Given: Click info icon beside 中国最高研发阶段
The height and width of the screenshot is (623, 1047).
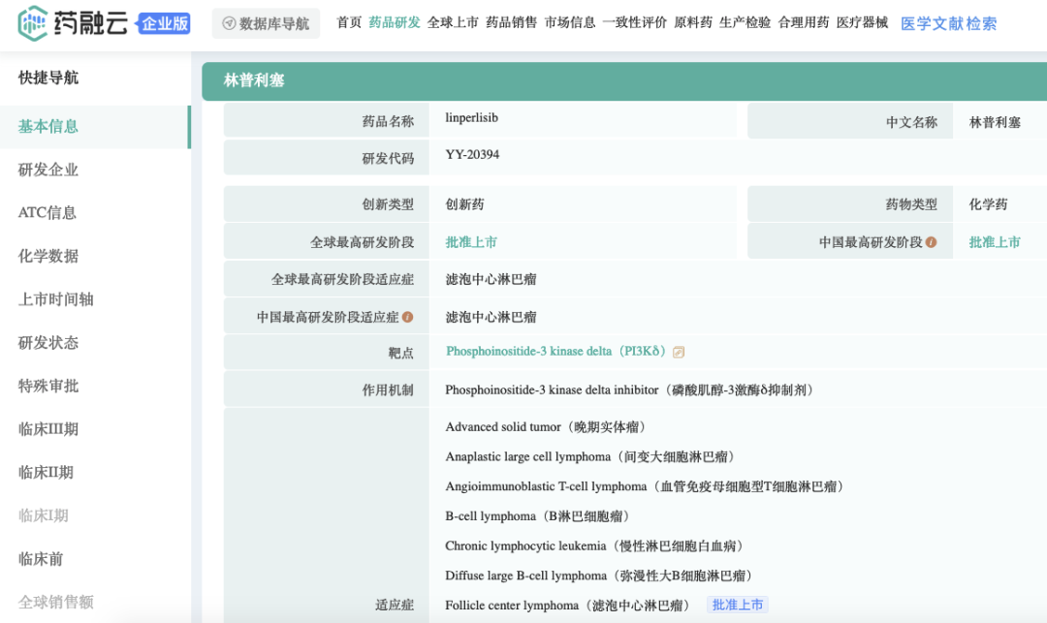Looking at the screenshot, I should pos(931,242).
